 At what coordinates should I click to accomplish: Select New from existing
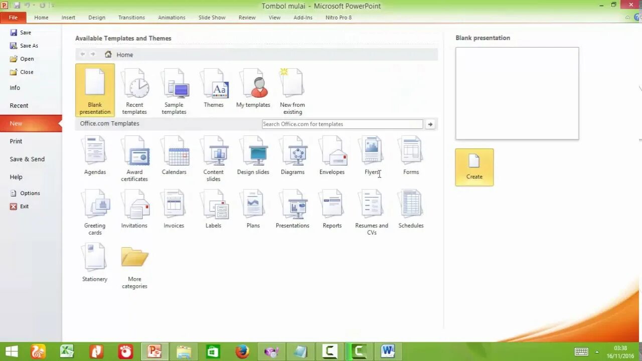[292, 91]
